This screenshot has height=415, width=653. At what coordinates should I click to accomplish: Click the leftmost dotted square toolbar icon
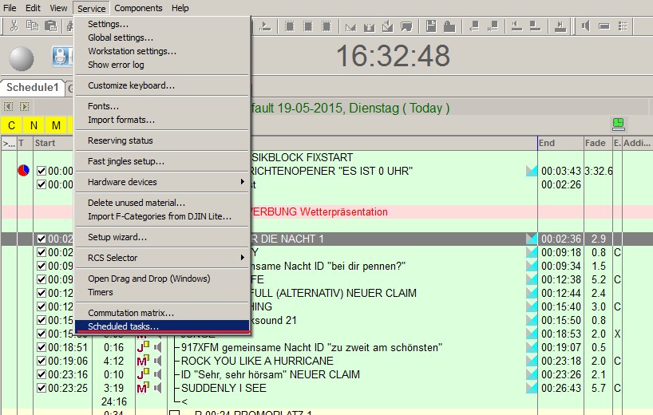click(290, 26)
